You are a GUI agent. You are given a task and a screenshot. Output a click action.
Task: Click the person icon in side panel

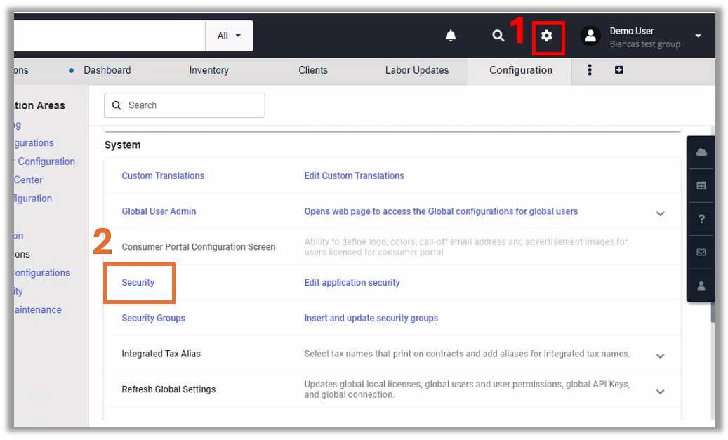tap(701, 286)
